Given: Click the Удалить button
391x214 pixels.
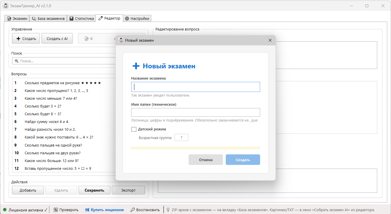Looking at the screenshot, I should point(61,190).
